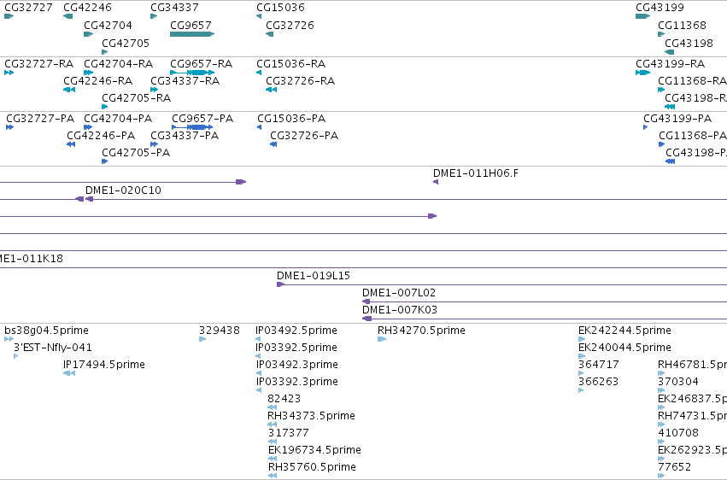Select the DME1-011H06.F clone label
Image resolution: width=727 pixels, height=480 pixels.
(476, 173)
